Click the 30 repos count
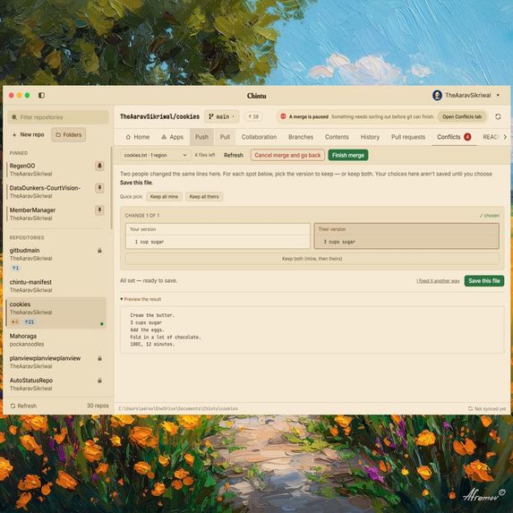 (x=98, y=406)
